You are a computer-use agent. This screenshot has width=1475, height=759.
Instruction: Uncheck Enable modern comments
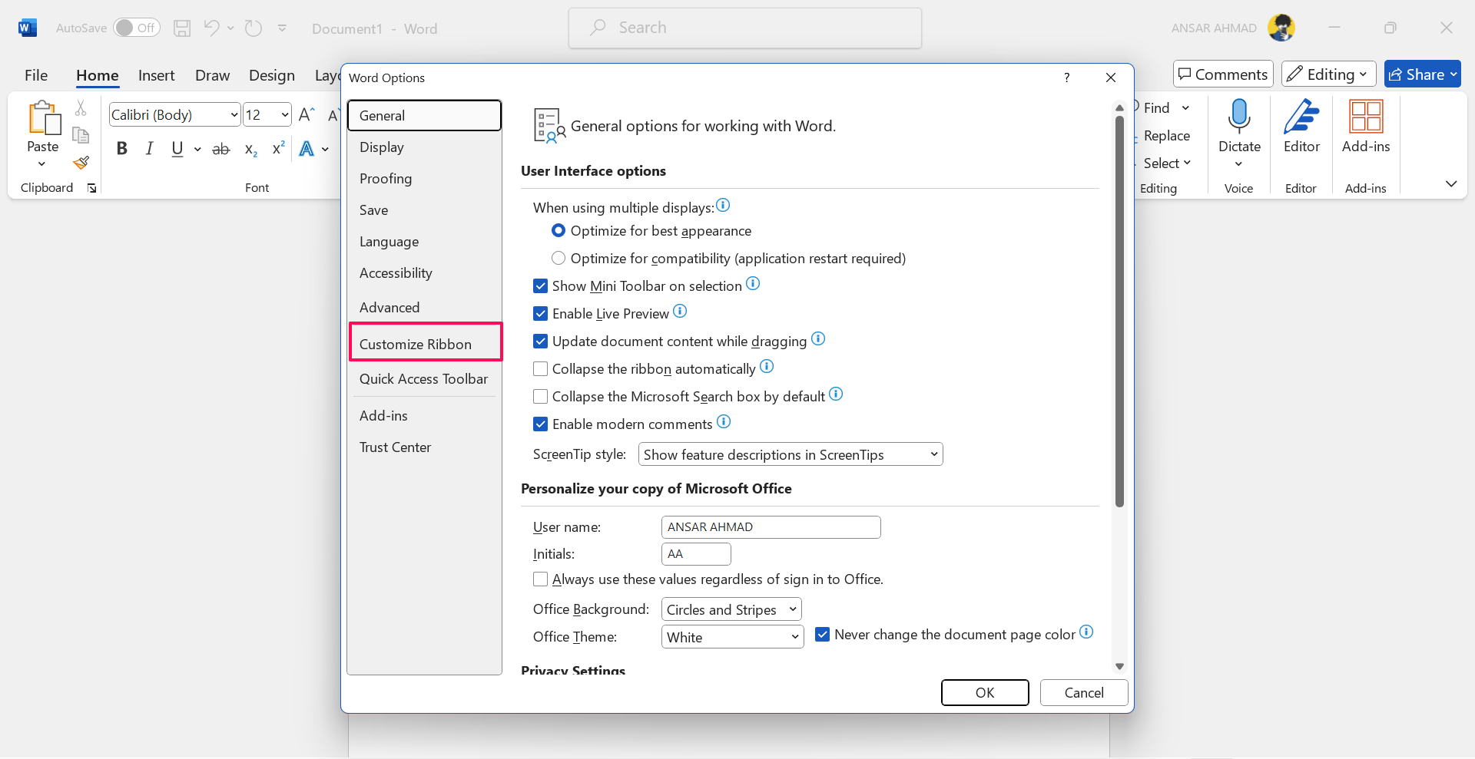[541, 424]
